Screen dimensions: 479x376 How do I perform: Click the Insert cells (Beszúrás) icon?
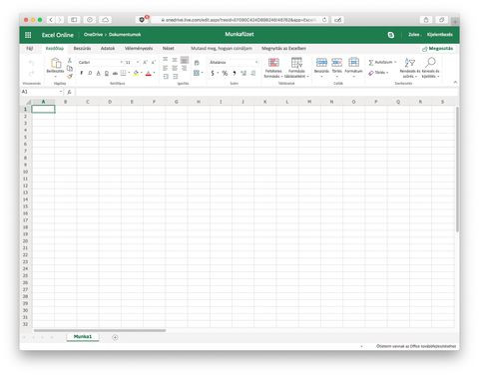click(x=321, y=62)
